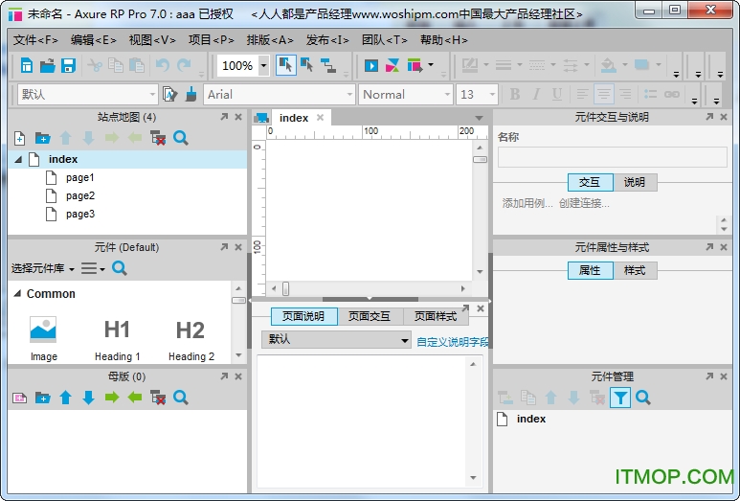Screen dimensions: 740x501
Task: Align text left
Action: pos(582,95)
